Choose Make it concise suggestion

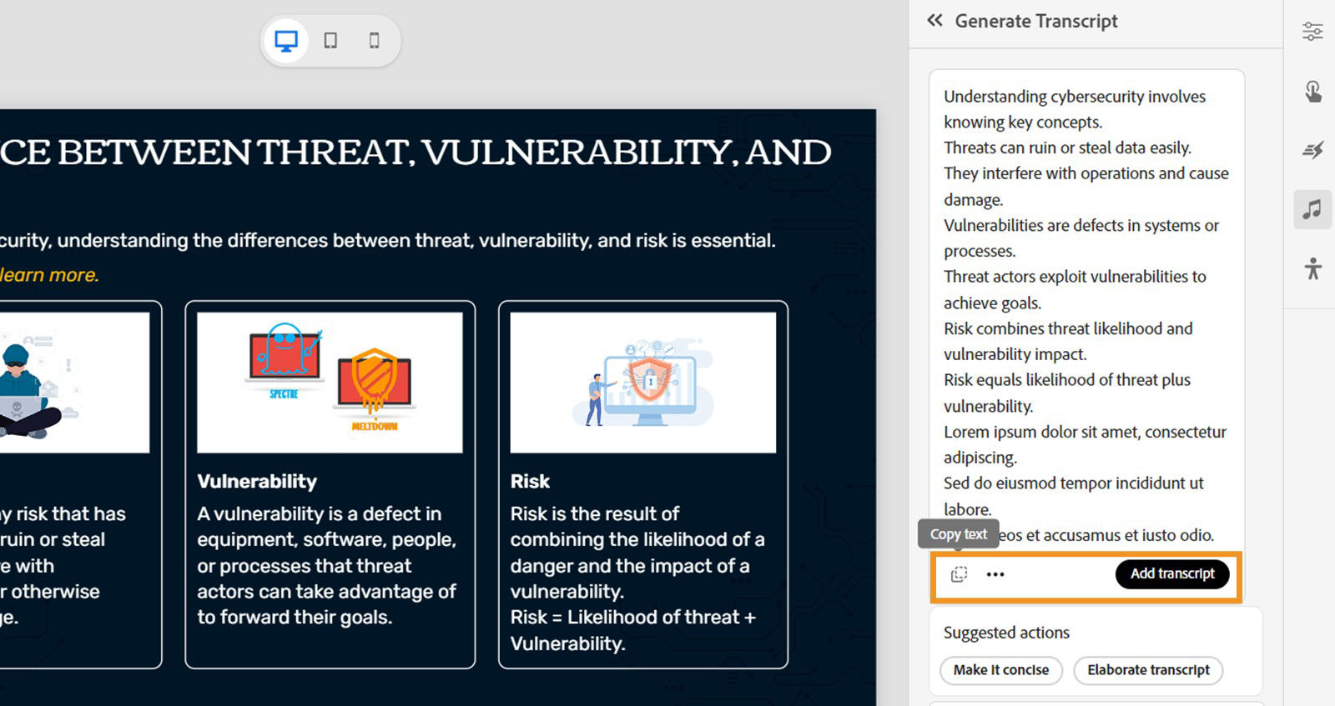coord(1001,670)
